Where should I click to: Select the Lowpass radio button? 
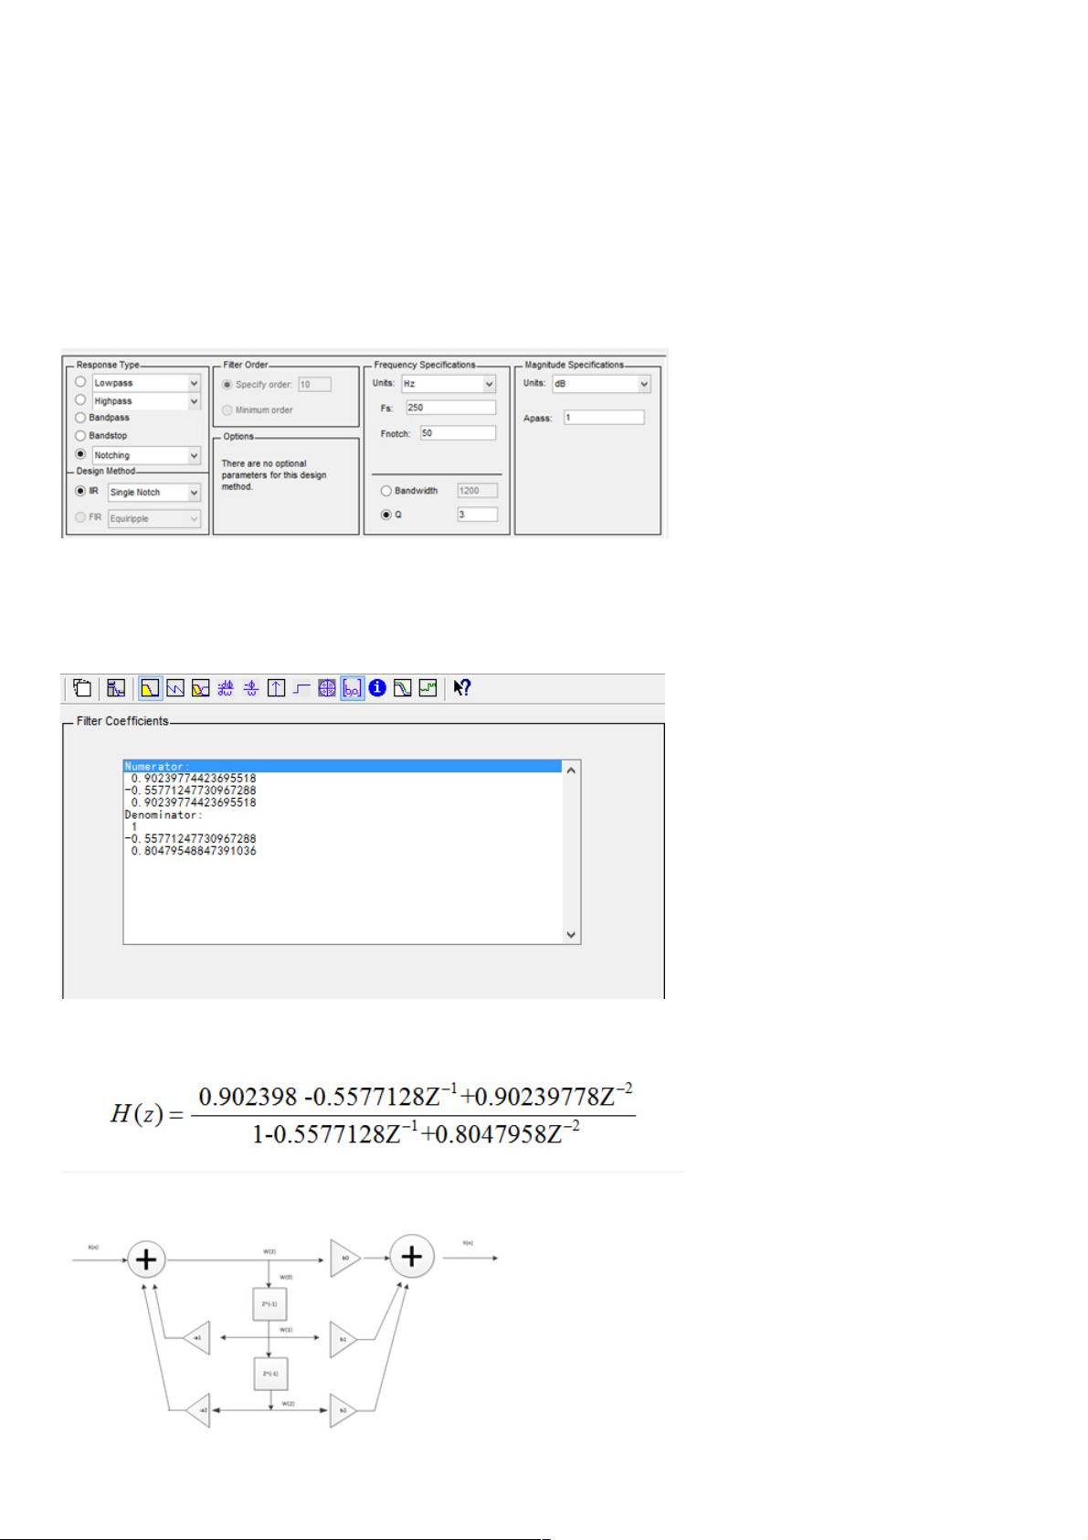[x=80, y=382]
